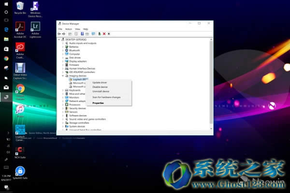Open the Adobe Acrobat DC desktop icon
Viewport: 290px width, 193px height.
[20, 30]
